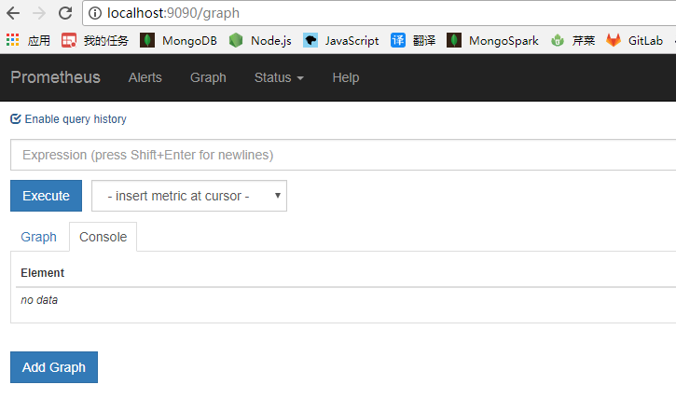Open the 我的任务 bookmark

click(95, 40)
